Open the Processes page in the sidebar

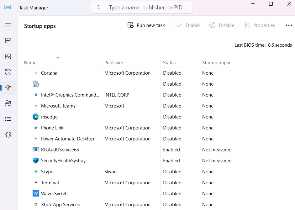[x=8, y=40]
